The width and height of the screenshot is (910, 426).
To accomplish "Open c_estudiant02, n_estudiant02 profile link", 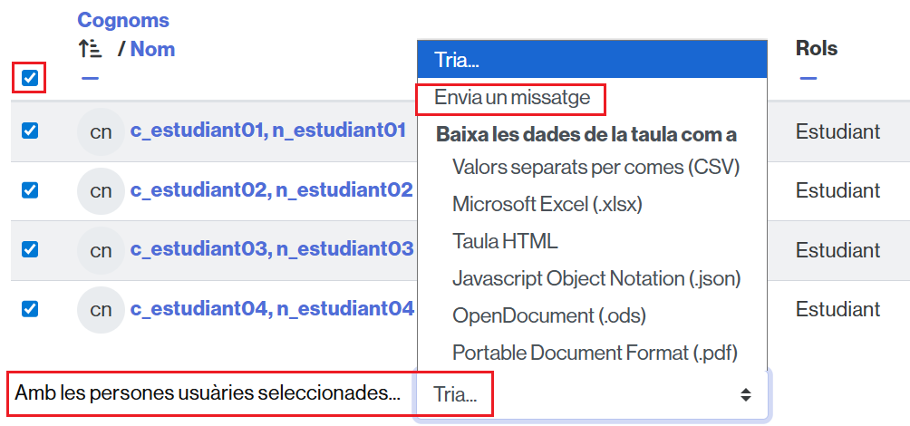I will (272, 190).
